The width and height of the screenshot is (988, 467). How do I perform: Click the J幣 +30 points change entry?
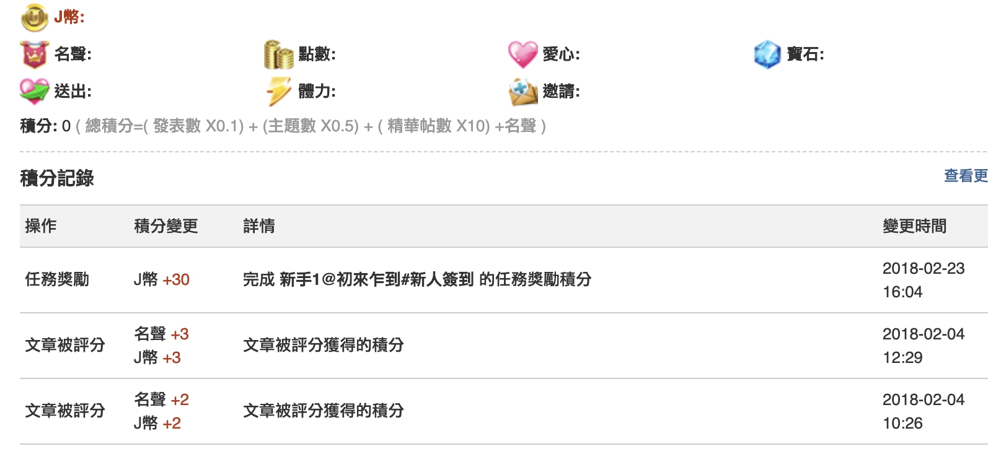[162, 280]
